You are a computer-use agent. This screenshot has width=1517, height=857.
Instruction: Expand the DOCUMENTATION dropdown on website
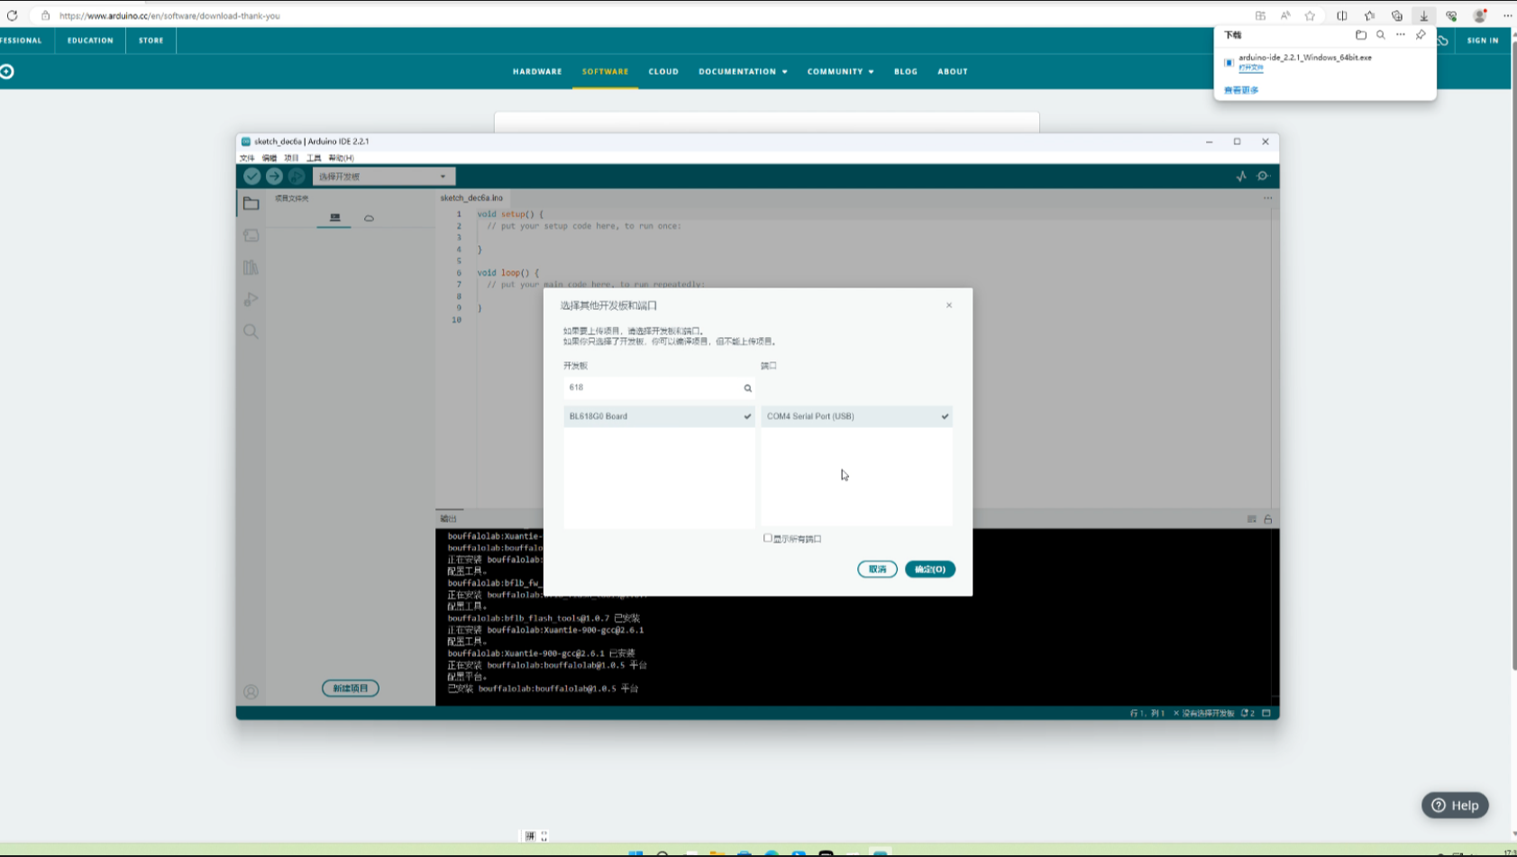[x=743, y=71]
